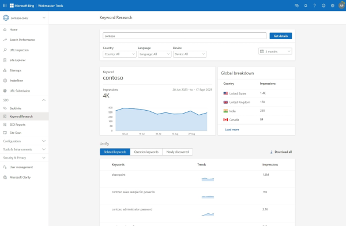Open the 3 months date range dropdown

point(275,51)
